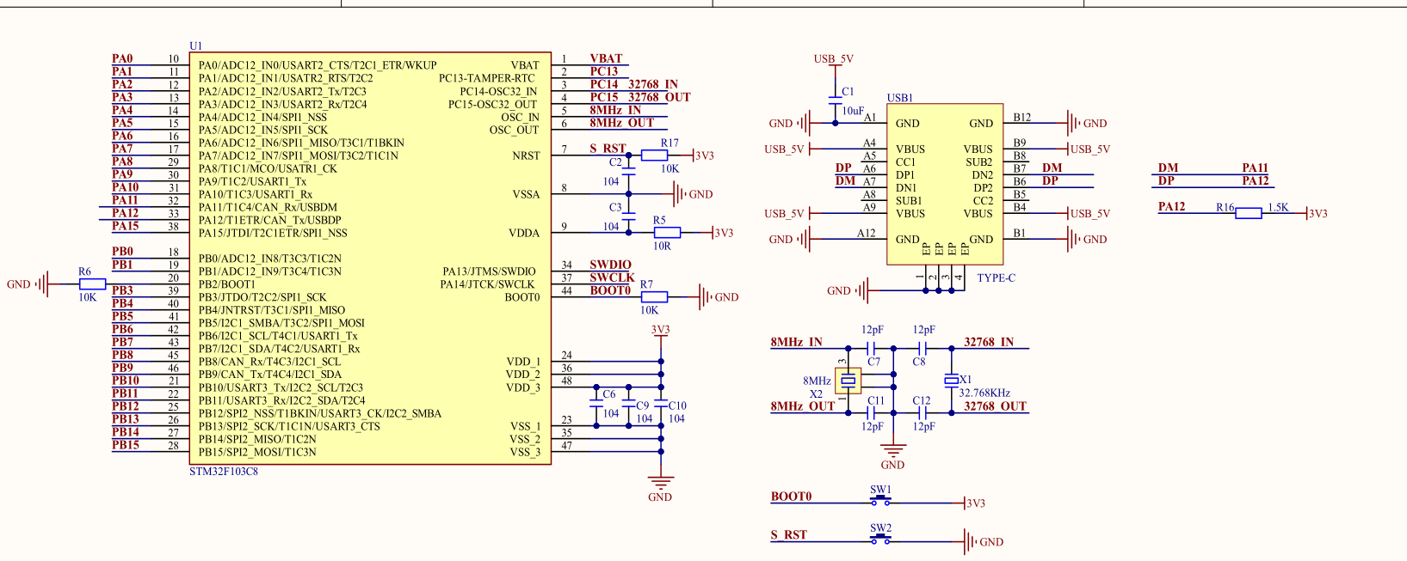Select capacitor C1 10uF symbol
This screenshot has width=1407, height=561.
tap(835, 99)
